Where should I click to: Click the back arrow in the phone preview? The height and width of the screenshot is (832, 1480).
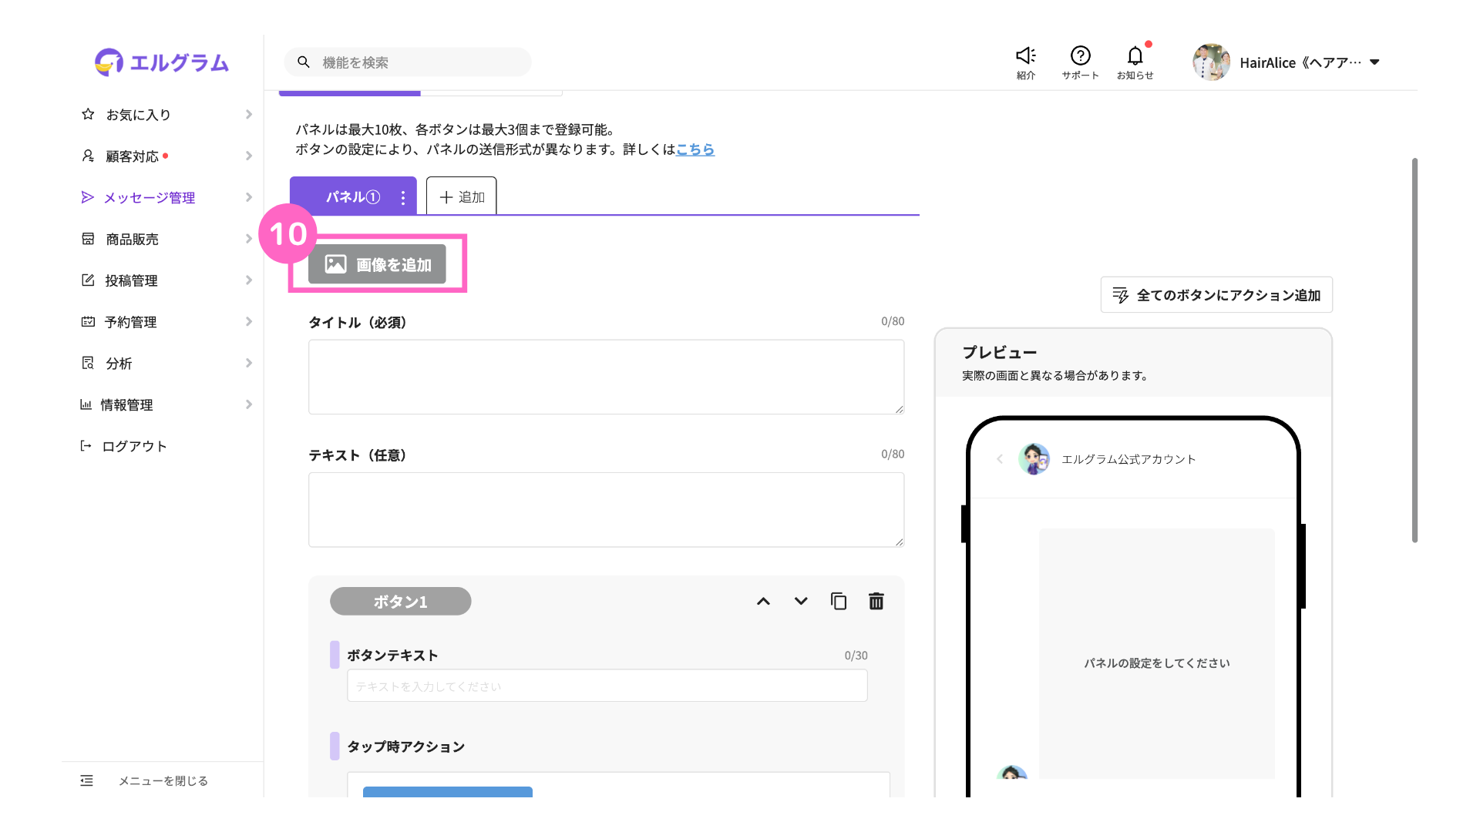(x=1000, y=459)
